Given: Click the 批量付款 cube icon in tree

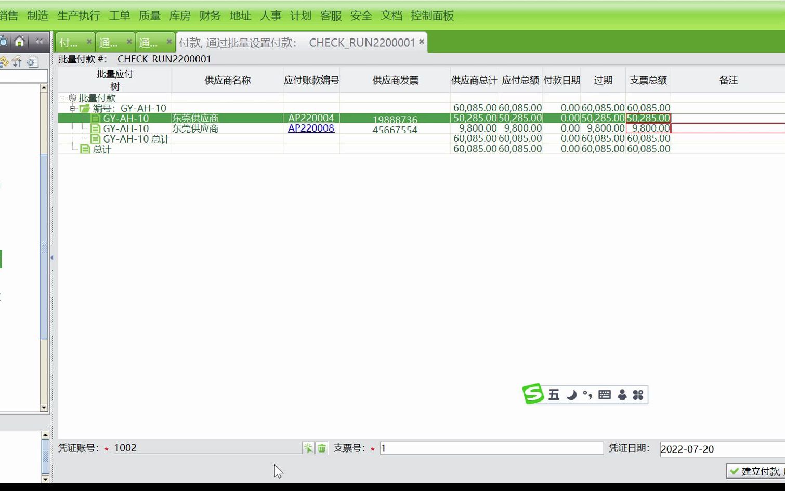Looking at the screenshot, I should [73, 98].
